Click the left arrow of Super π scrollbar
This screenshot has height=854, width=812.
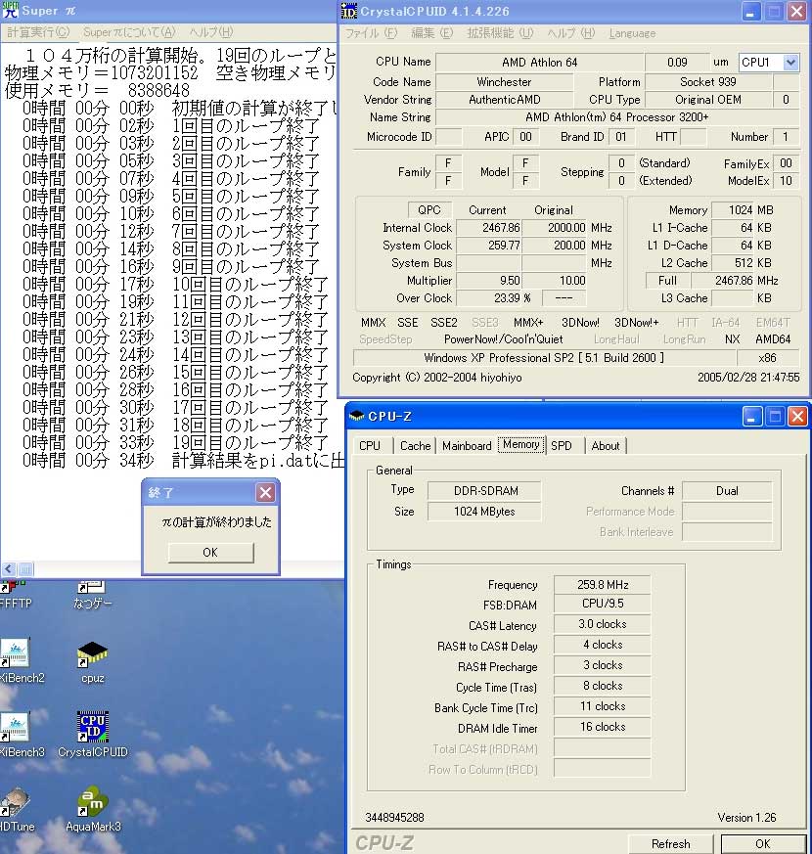pos(9,569)
